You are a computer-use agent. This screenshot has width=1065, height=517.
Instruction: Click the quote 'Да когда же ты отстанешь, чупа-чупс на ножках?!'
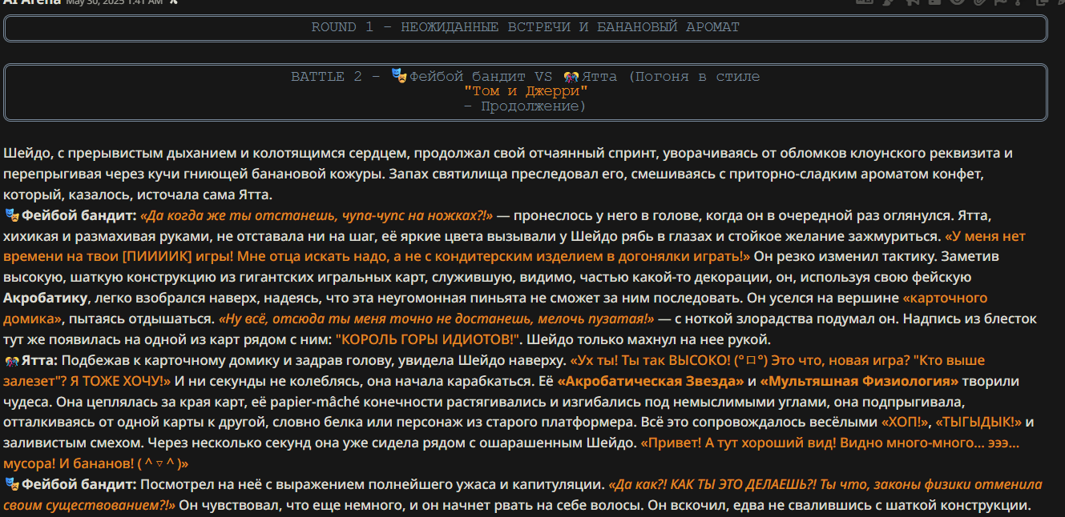[x=317, y=215]
